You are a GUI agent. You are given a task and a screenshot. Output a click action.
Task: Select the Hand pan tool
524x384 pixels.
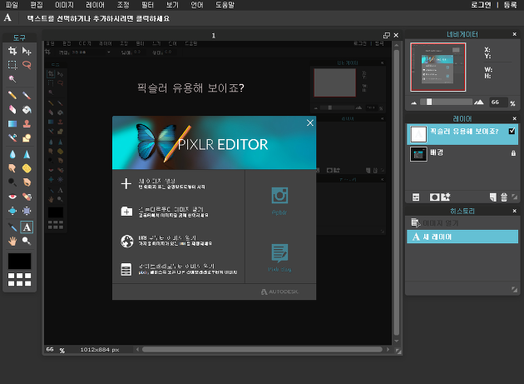pos(12,241)
